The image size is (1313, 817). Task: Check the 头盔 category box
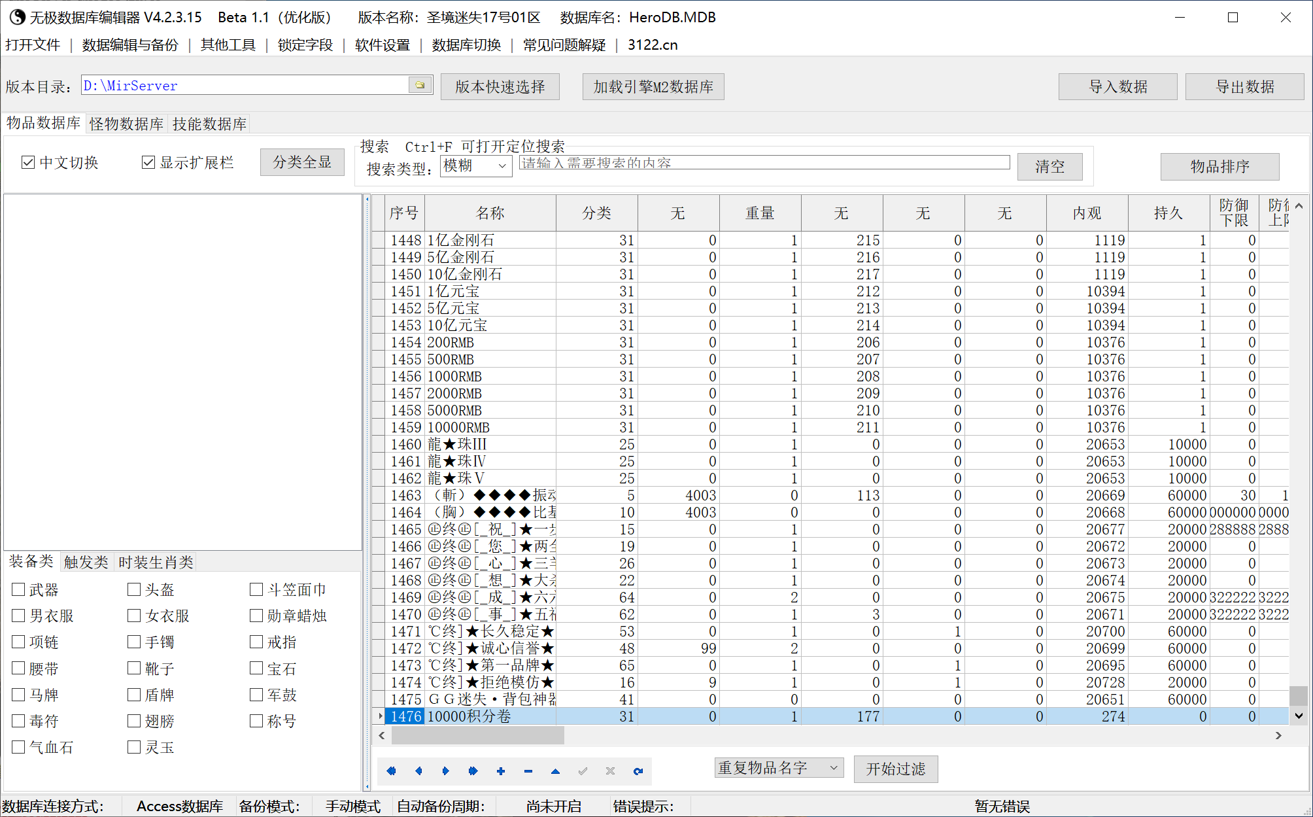134,589
